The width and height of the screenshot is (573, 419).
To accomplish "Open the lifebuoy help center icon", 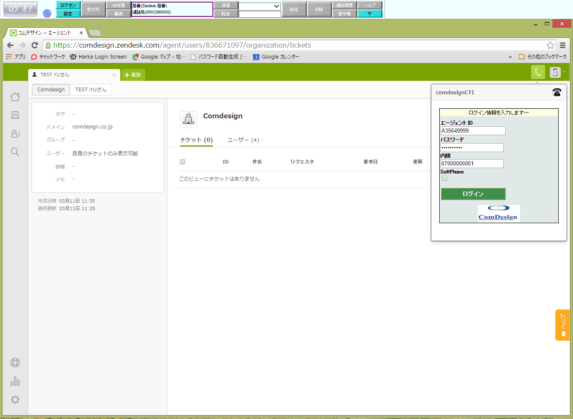I will point(15,363).
